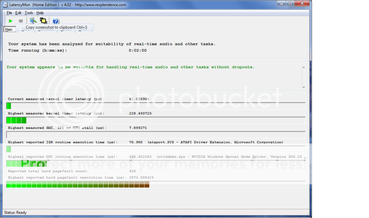This screenshot has width=369, height=218.
Task: Click the save screenshot image icon
Action: 33,21
